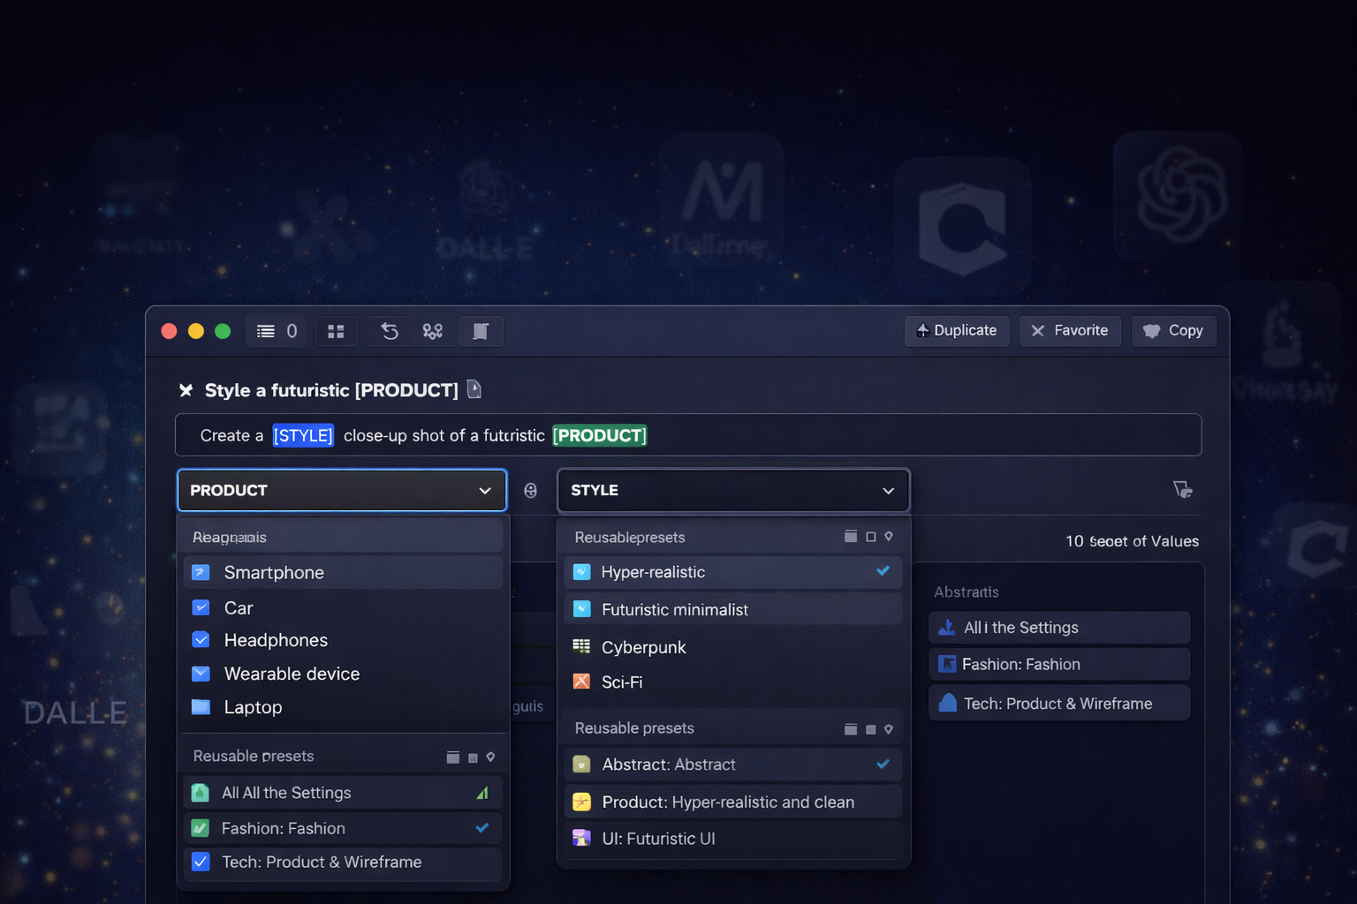Screen dimensions: 1357x904
Task: Click the bookmark panel icon in toolbar
Action: click(x=481, y=331)
